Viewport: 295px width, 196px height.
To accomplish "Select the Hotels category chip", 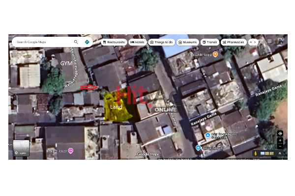I will click(x=137, y=42).
